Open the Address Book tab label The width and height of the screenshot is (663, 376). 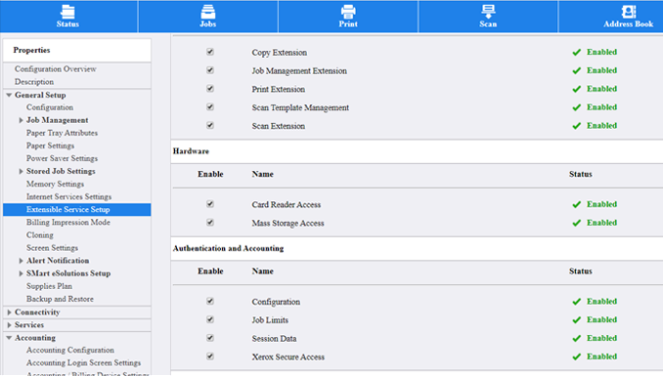click(x=629, y=24)
